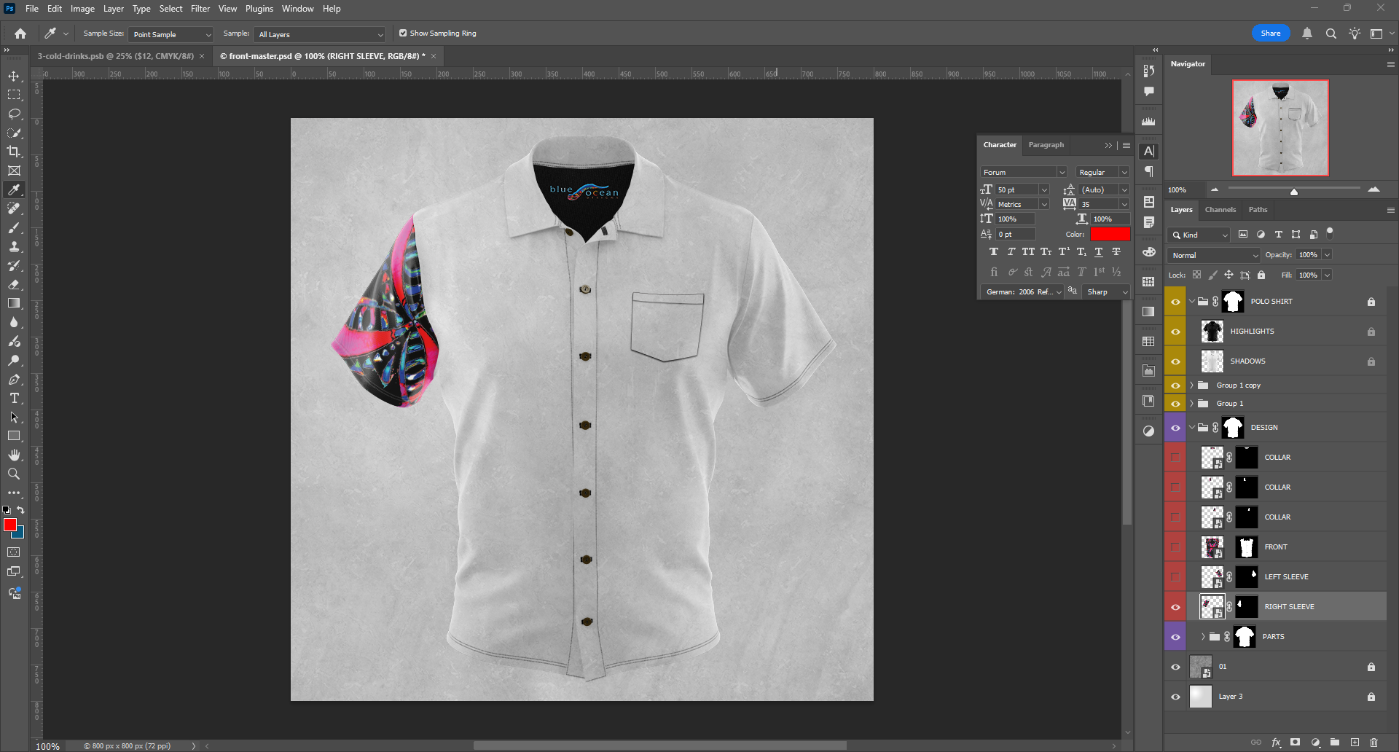Image resolution: width=1399 pixels, height=752 pixels.
Task: Switch to 3-cold-drinks.psb document tab
Action: [x=115, y=56]
